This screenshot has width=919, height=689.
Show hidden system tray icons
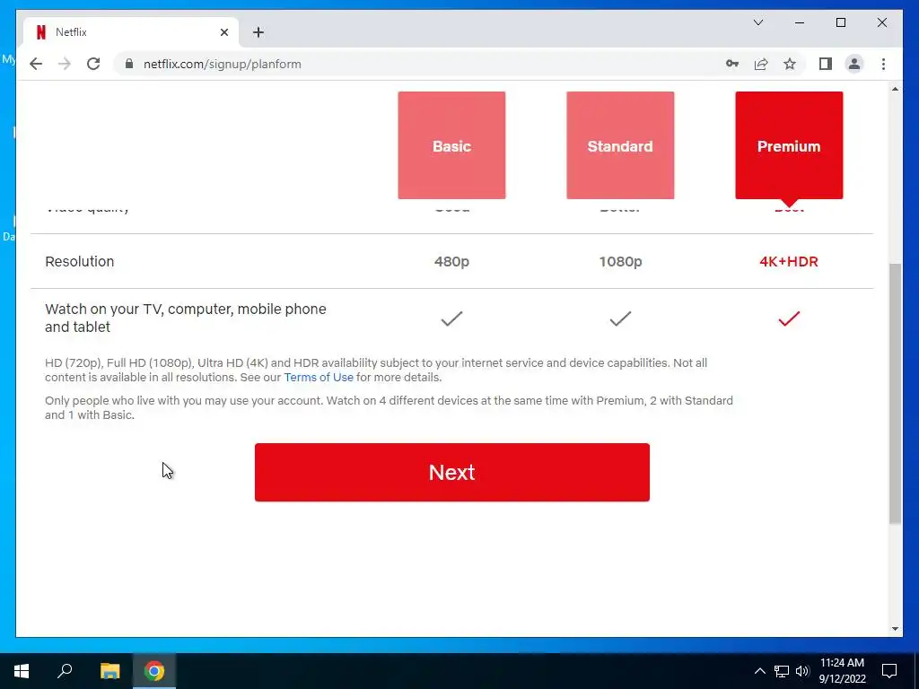point(759,671)
